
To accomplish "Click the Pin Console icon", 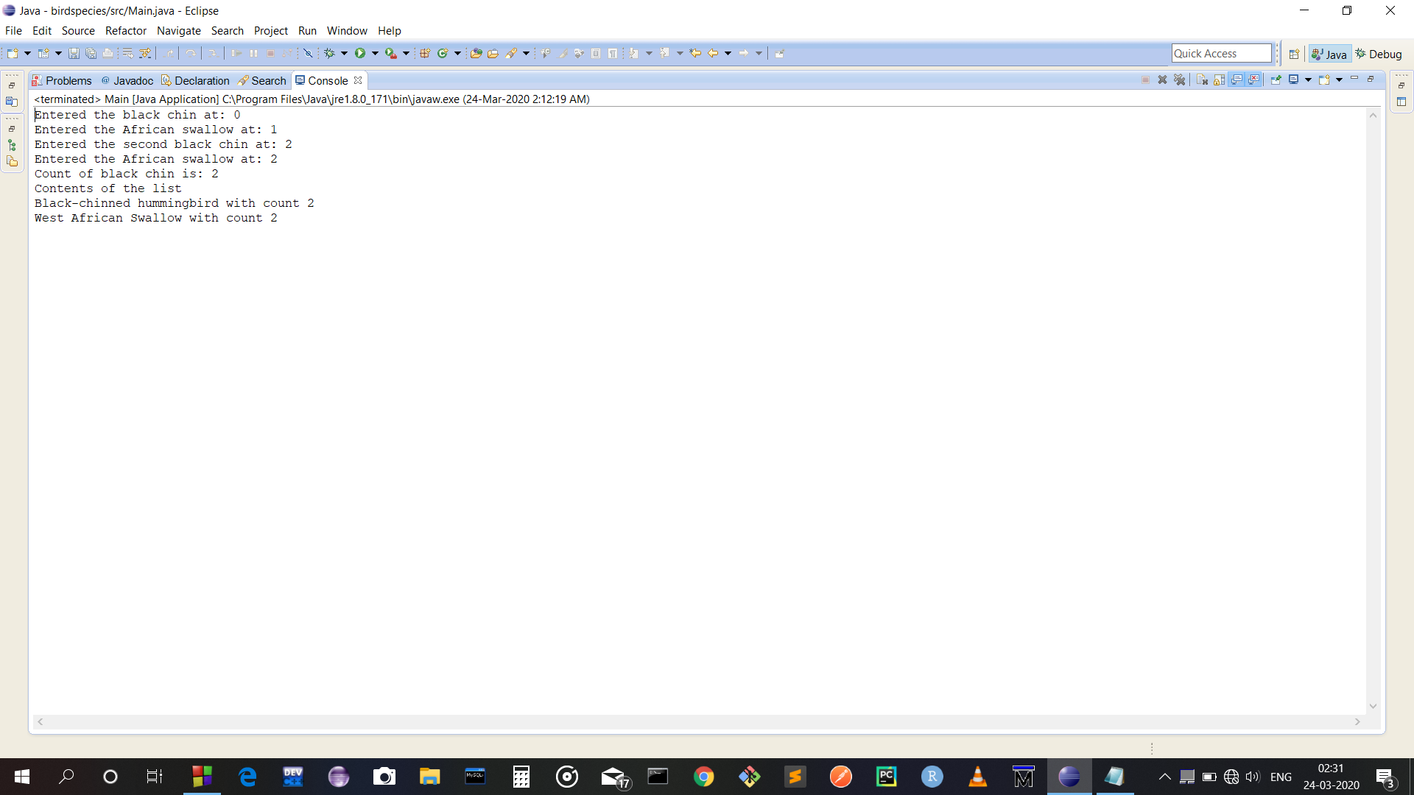I will [1276, 79].
